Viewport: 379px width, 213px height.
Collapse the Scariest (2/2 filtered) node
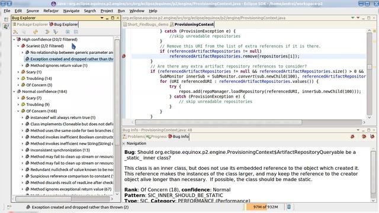(18, 46)
